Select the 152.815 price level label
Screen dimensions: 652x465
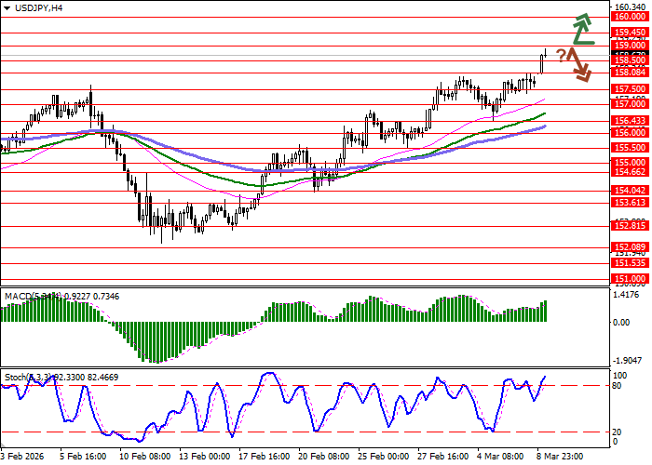(x=630, y=226)
